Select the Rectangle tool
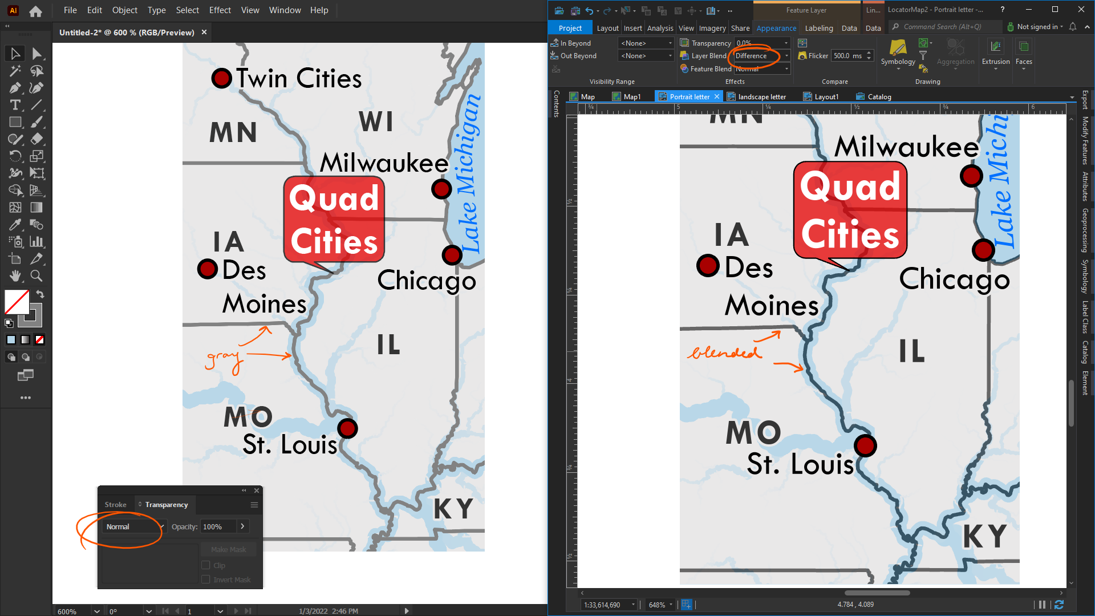The height and width of the screenshot is (616, 1095). [15, 122]
